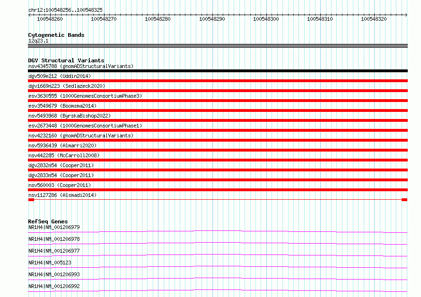Select variant dgv509e212 (Uddin2014)

point(60,76)
